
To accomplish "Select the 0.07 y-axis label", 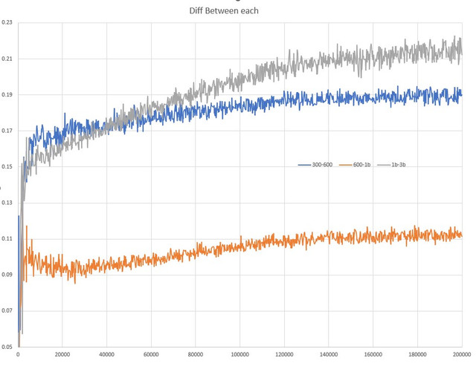I will (x=7, y=311).
